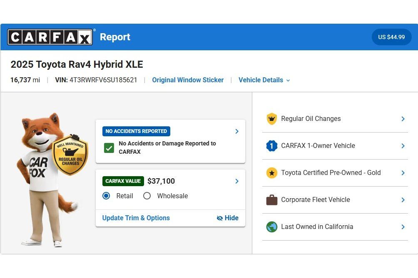Expand the Regular Oil Changes row arrow

[403, 119]
